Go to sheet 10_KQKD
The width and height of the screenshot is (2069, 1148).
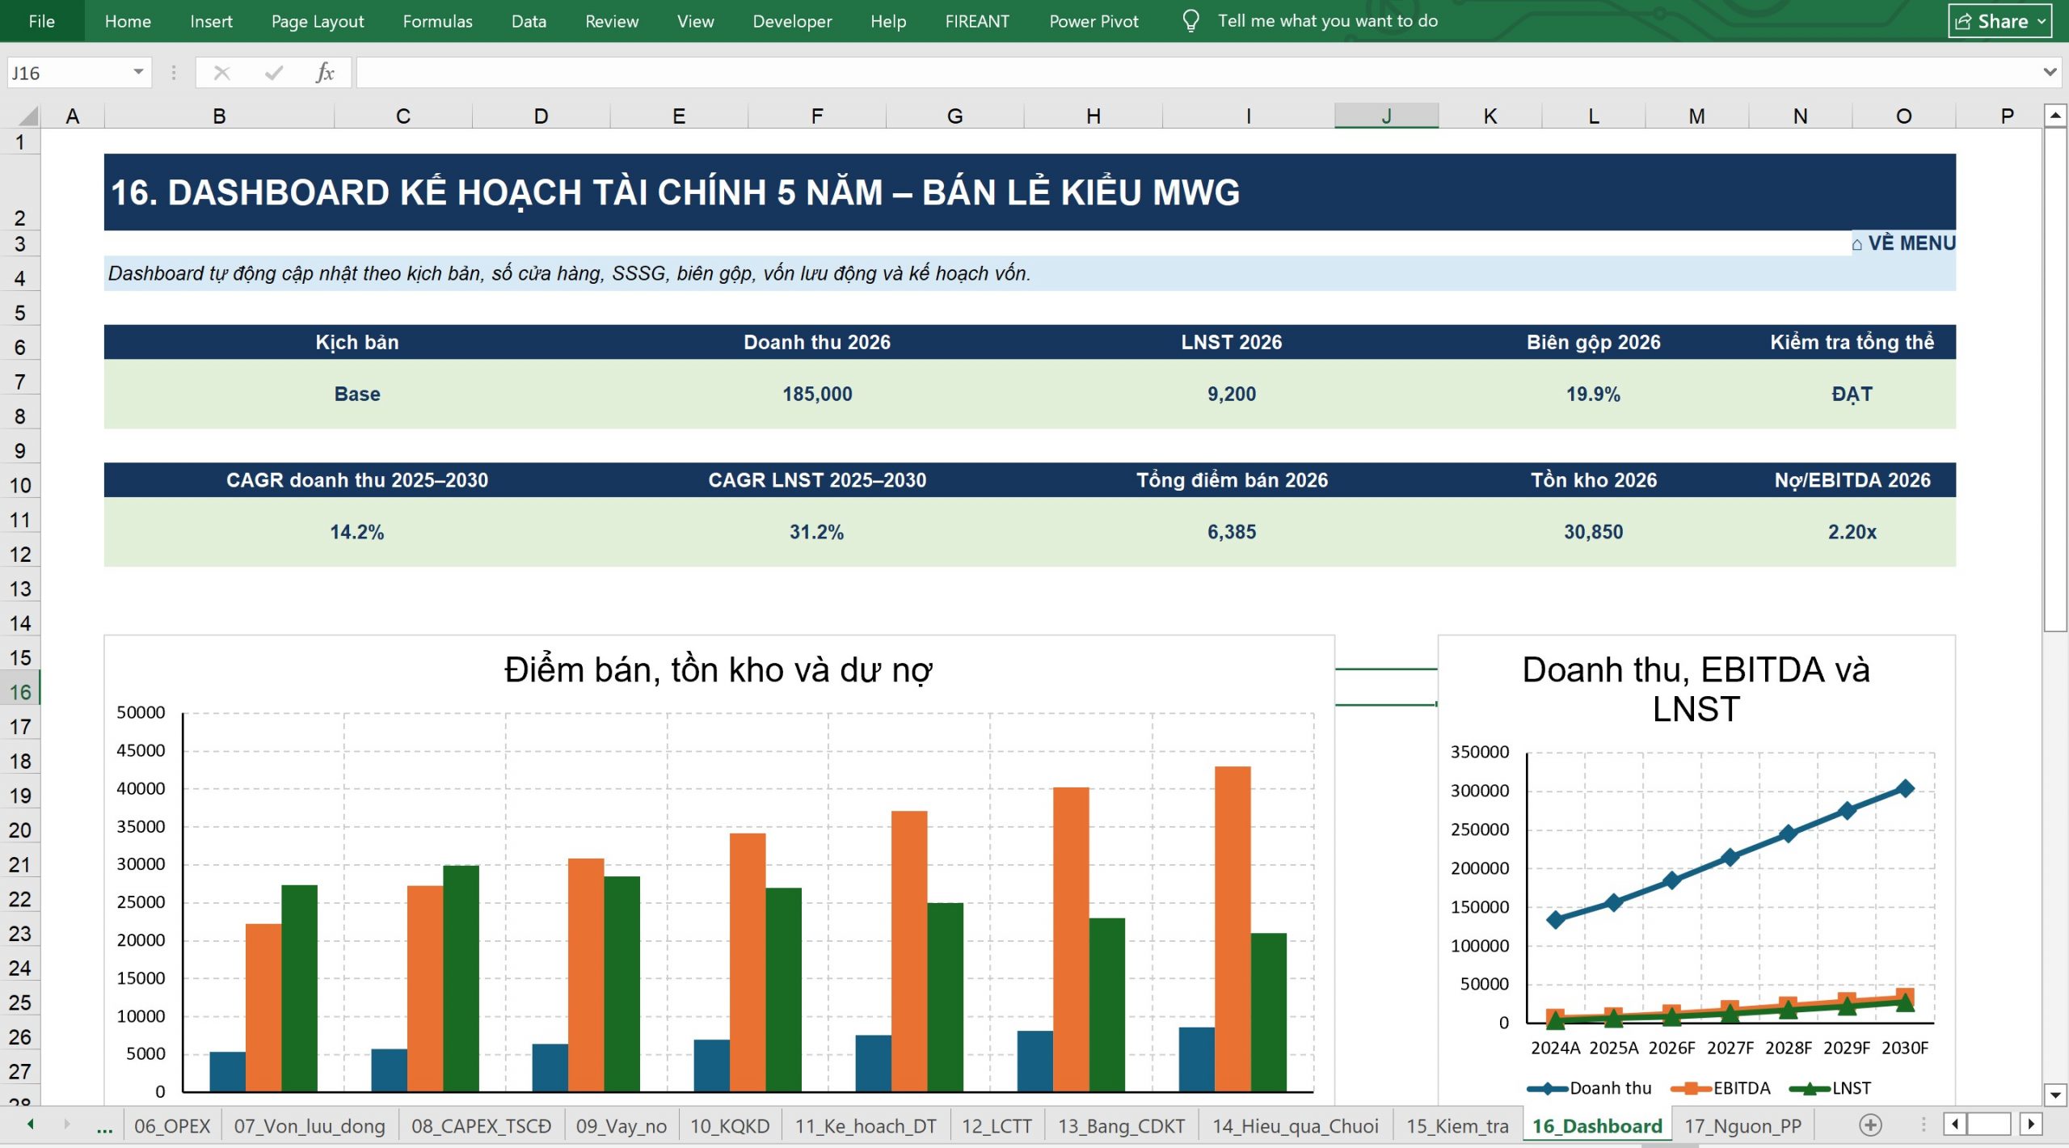point(730,1125)
